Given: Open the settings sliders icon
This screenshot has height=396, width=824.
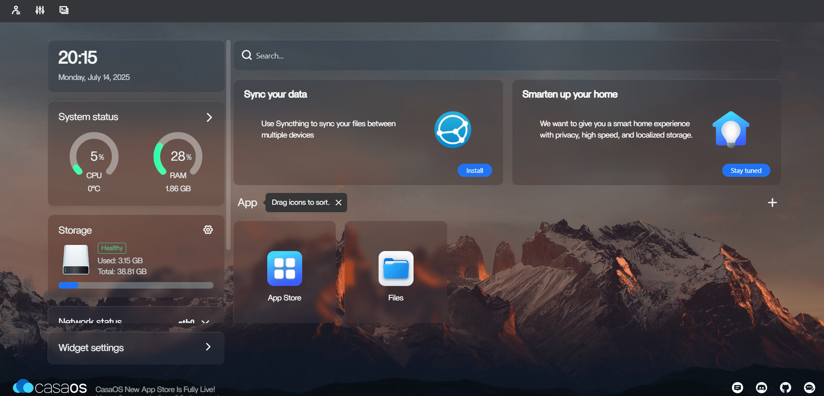Looking at the screenshot, I should click(x=40, y=10).
